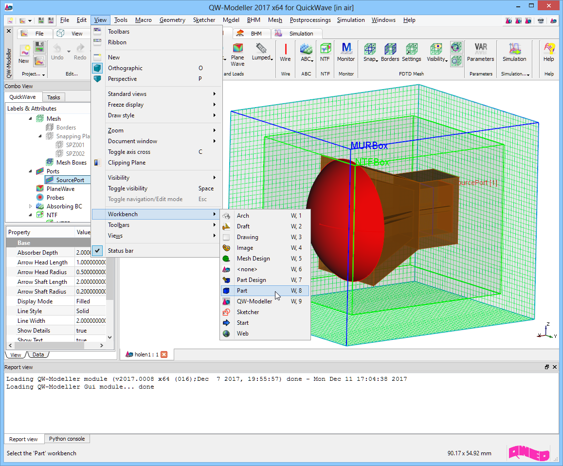Expand the Zoom submenu
This screenshot has height=466, width=563.
pos(156,130)
